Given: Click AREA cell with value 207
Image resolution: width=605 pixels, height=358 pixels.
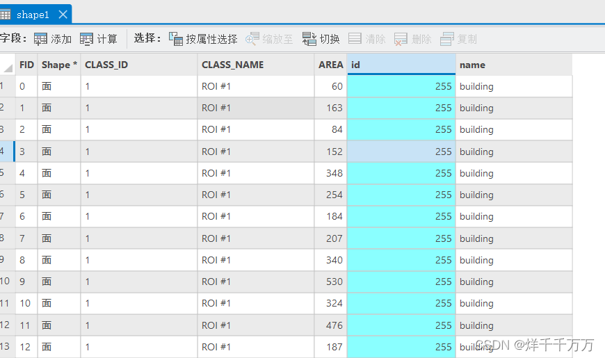Looking at the screenshot, I should (331, 238).
